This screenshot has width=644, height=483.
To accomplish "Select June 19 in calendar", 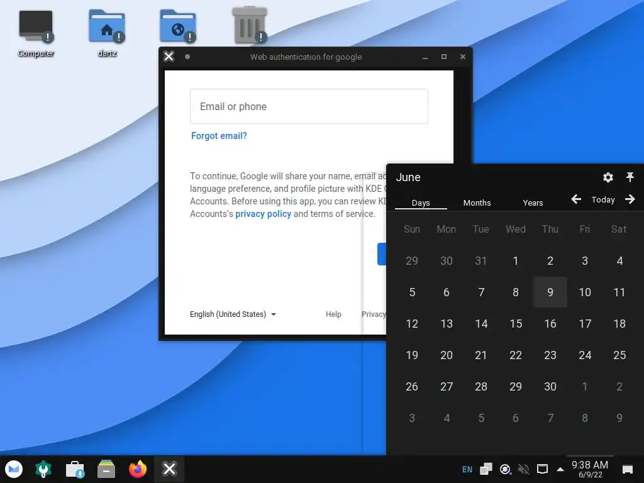I will pyautogui.click(x=412, y=355).
